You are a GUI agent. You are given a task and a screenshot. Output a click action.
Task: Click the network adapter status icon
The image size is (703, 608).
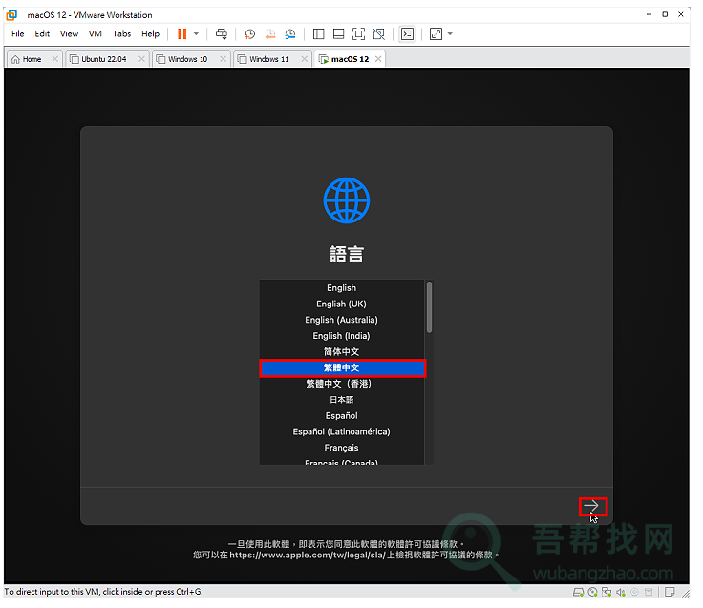click(x=607, y=593)
